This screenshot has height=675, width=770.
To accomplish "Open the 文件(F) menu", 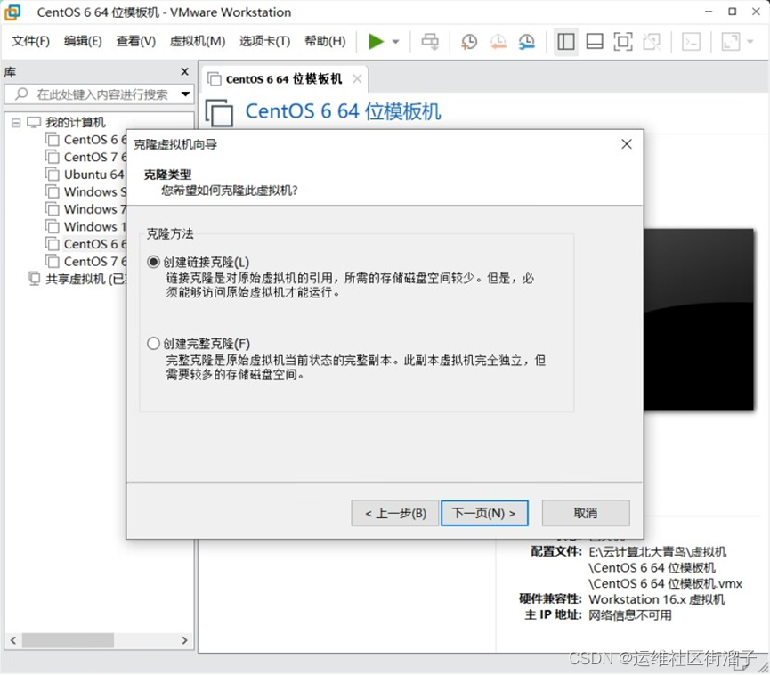I will pos(30,41).
